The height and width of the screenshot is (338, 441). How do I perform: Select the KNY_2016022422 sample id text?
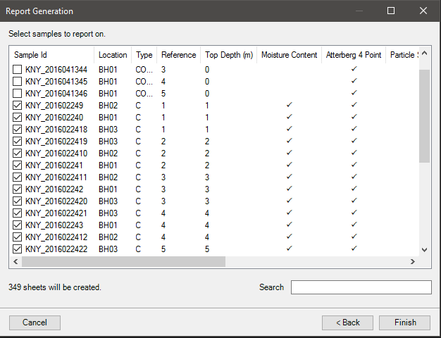pyautogui.click(x=56, y=249)
